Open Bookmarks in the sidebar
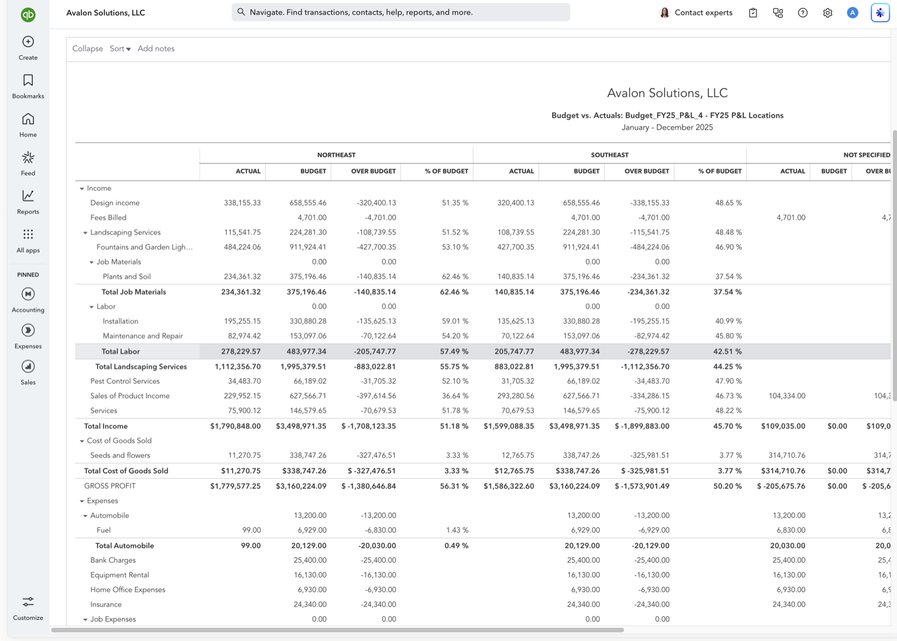 coord(28,87)
